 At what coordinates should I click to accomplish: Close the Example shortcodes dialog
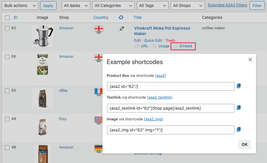click(250, 59)
